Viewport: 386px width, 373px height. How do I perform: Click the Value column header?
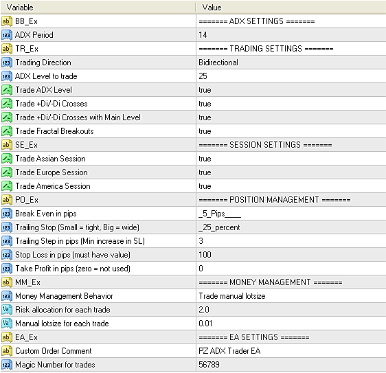point(291,8)
